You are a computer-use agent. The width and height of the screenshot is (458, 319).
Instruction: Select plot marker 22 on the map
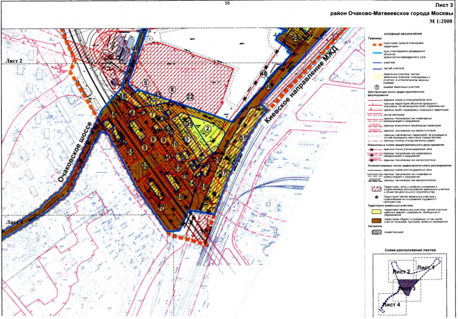(x=190, y=97)
